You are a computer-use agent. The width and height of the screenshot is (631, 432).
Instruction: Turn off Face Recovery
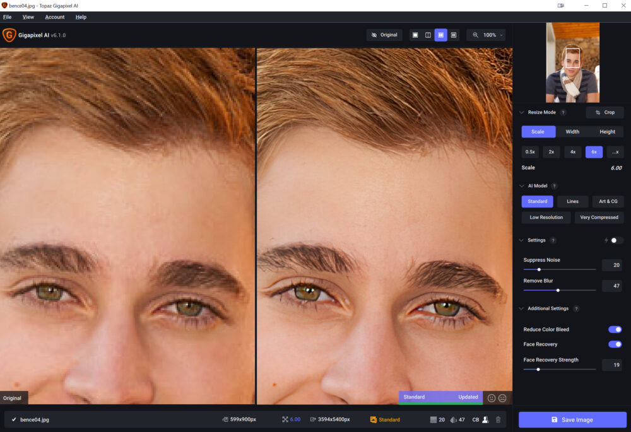[x=615, y=344]
